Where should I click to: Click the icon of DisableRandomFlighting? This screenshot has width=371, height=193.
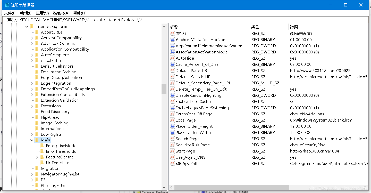click(x=173, y=95)
